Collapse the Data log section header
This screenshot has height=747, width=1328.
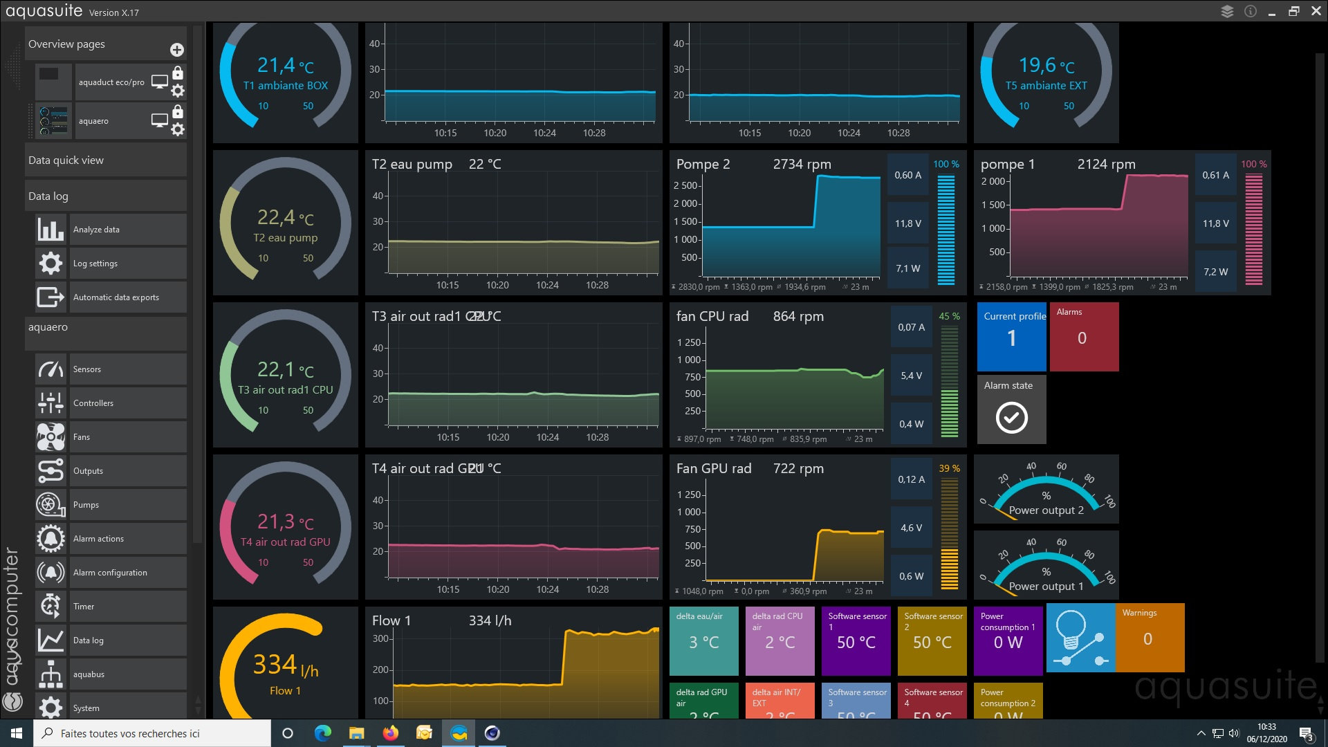(x=105, y=196)
